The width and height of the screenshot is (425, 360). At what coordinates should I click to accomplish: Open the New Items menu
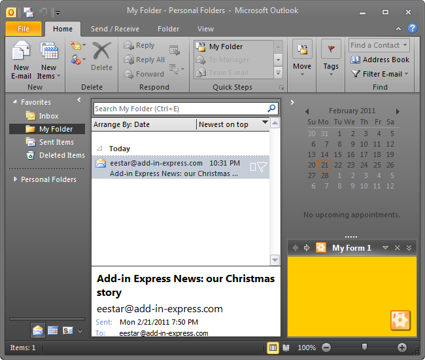tap(49, 60)
